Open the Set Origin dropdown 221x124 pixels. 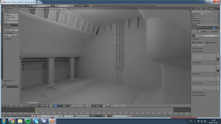(x=11, y=25)
